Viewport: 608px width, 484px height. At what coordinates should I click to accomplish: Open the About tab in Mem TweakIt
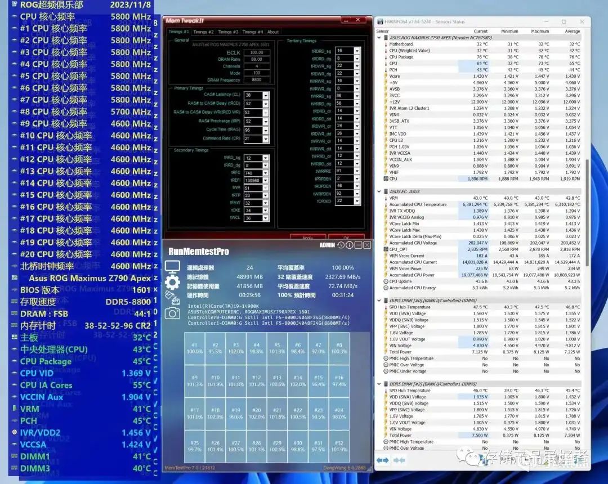coord(273,32)
